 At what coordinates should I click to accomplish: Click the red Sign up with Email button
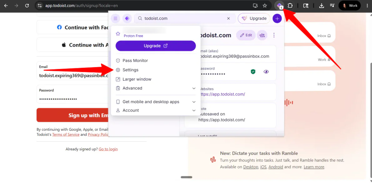(x=73, y=115)
